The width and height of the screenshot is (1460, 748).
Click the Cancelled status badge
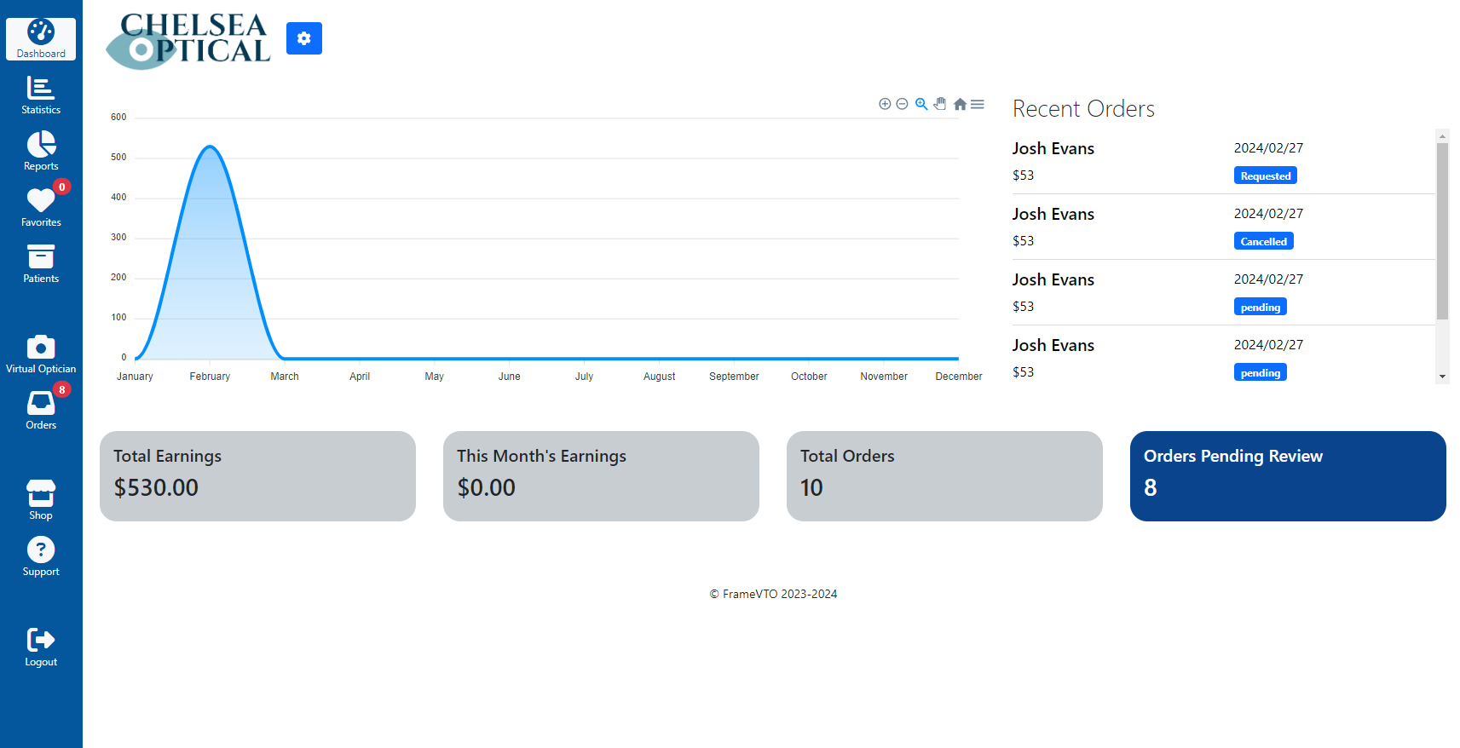[x=1263, y=241]
